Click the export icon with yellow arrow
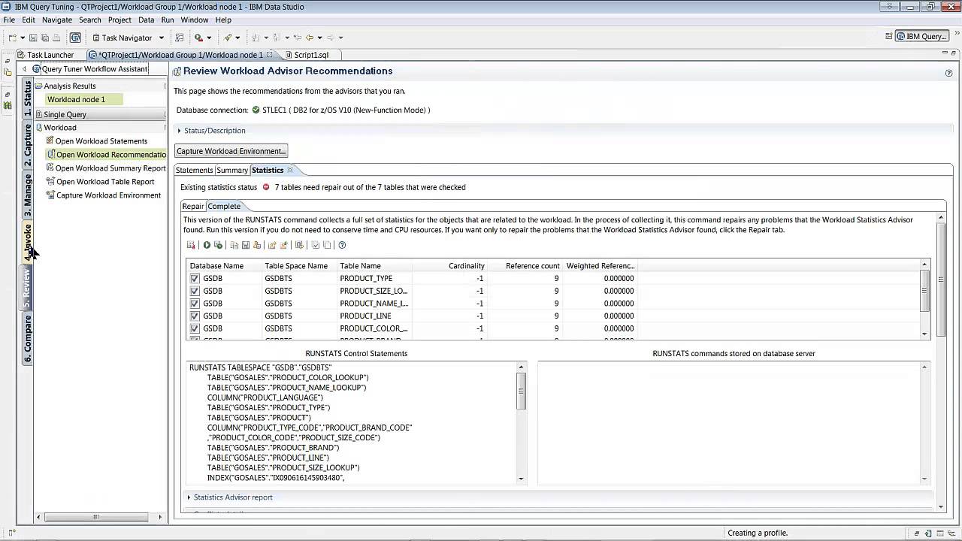 272,245
